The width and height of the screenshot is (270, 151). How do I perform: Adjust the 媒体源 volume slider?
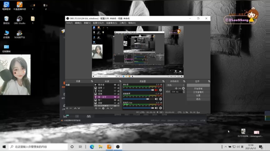[138, 90]
